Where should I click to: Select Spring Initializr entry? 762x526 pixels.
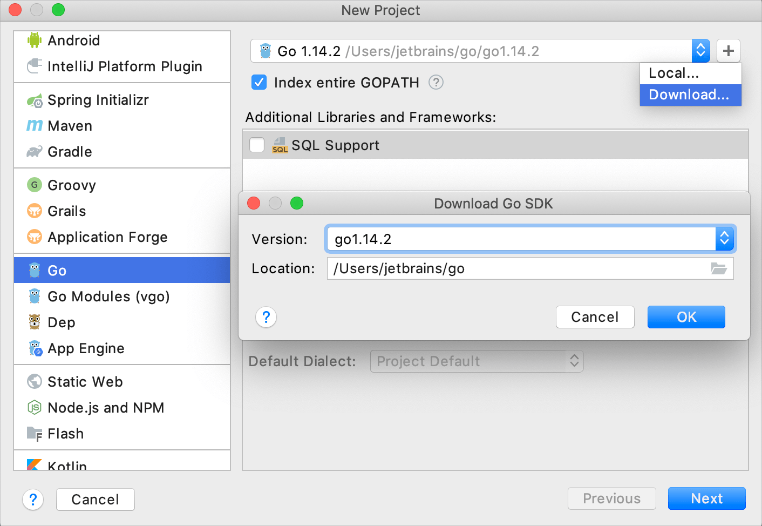122,99
